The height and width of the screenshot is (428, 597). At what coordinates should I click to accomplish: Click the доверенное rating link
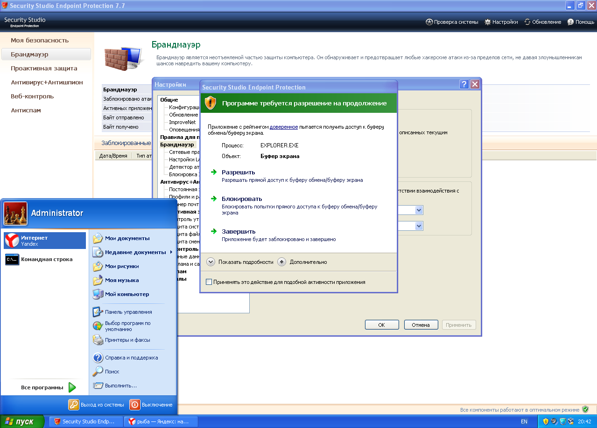[x=284, y=127]
